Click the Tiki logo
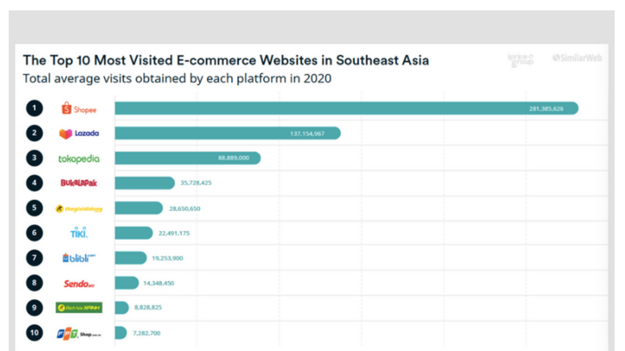Viewport: 625px width, 351px height. [x=79, y=233]
